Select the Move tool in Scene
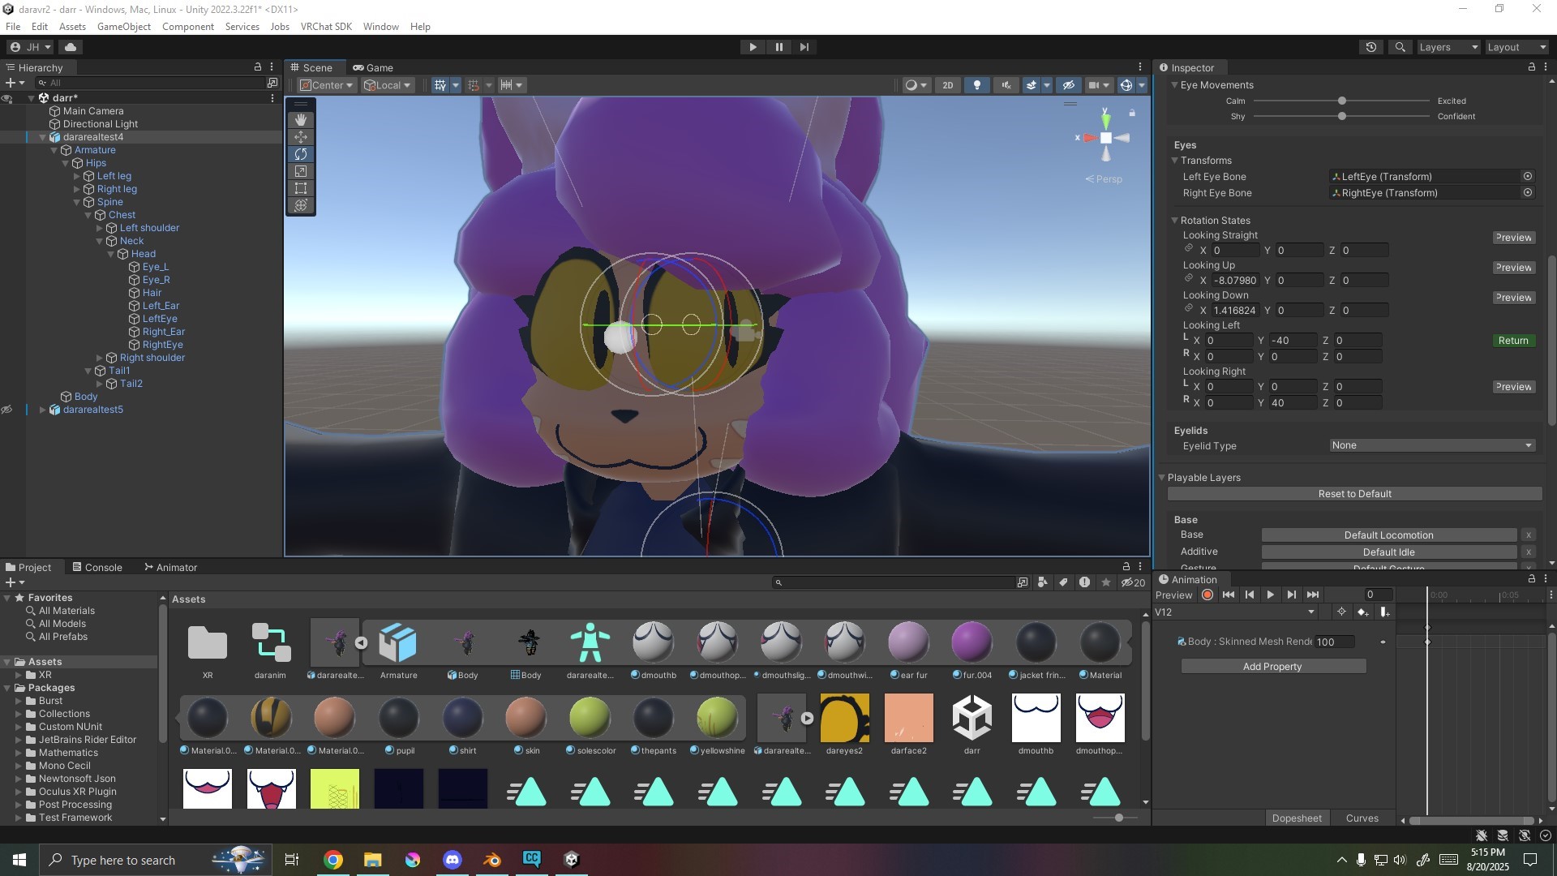The width and height of the screenshot is (1557, 876). point(301,137)
